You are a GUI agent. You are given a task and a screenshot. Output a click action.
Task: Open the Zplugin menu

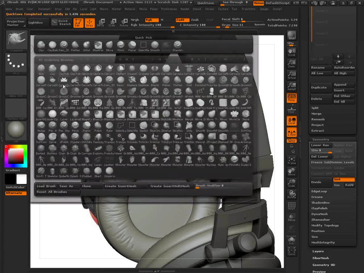click(264, 9)
